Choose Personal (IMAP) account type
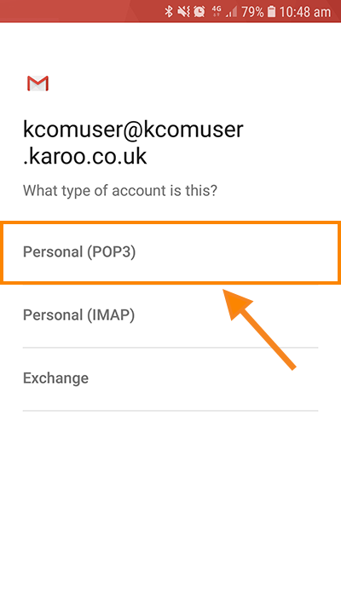Screen dimensions: 341x606 tap(170, 315)
